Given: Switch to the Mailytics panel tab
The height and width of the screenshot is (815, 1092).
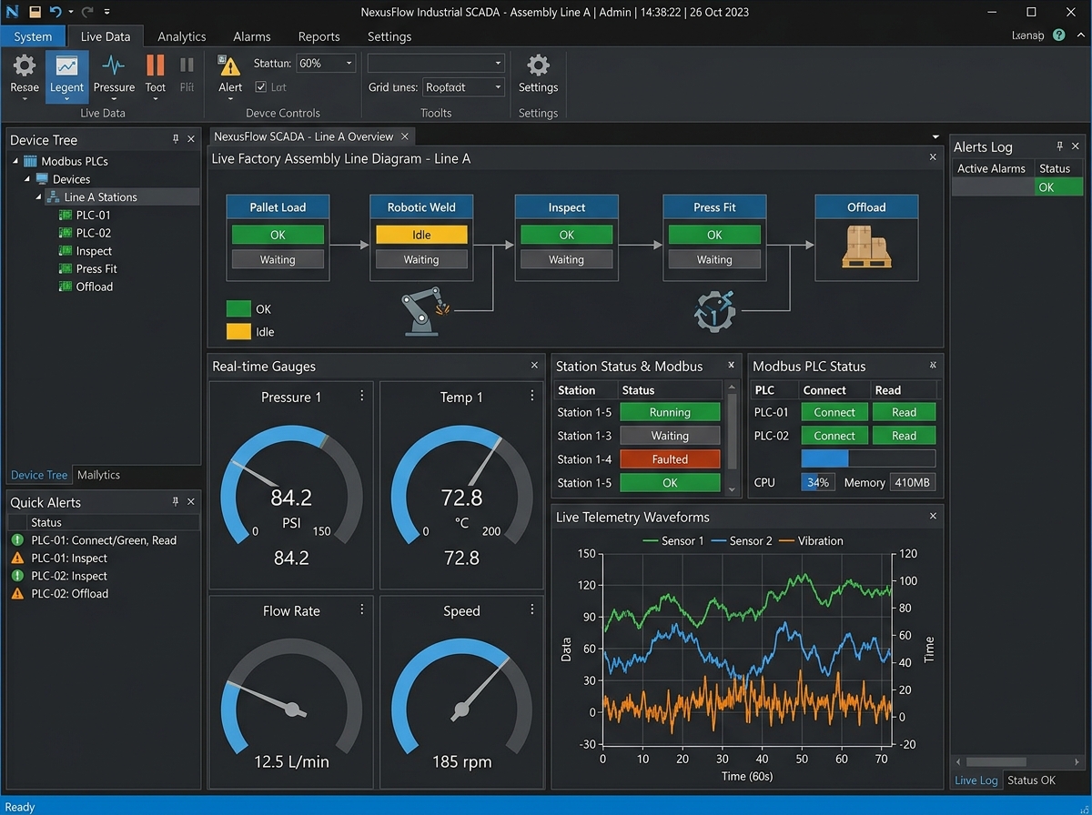Looking at the screenshot, I should 98,475.
